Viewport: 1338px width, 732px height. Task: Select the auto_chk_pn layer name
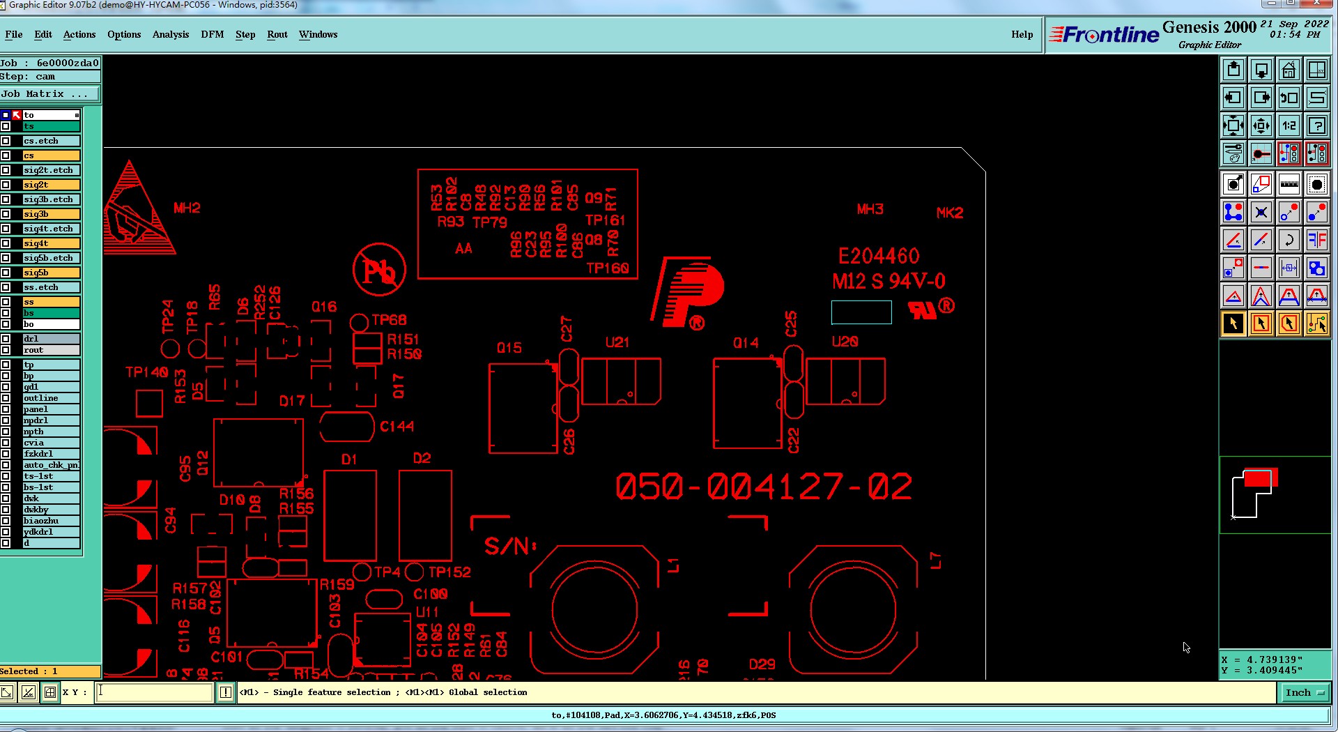click(x=51, y=465)
